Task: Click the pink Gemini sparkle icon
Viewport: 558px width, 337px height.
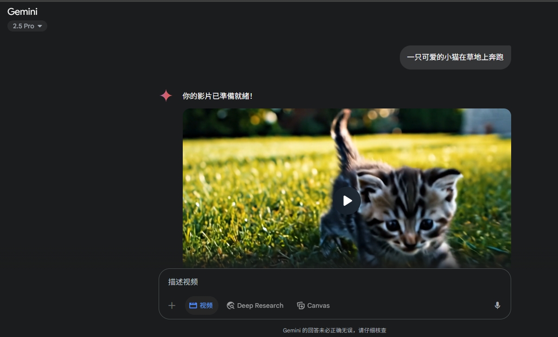Action: [x=166, y=96]
